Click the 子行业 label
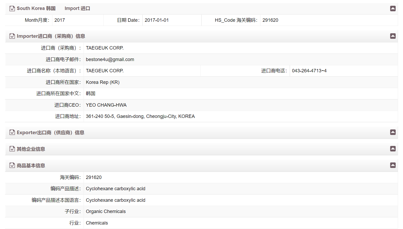The height and width of the screenshot is (229, 403). (73, 211)
